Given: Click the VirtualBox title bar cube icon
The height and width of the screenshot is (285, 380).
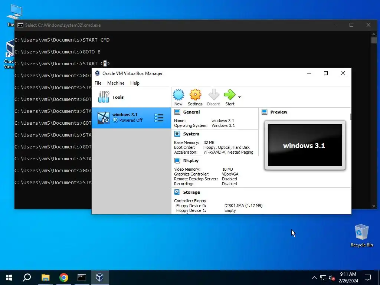Looking at the screenshot, I should click(98, 73).
